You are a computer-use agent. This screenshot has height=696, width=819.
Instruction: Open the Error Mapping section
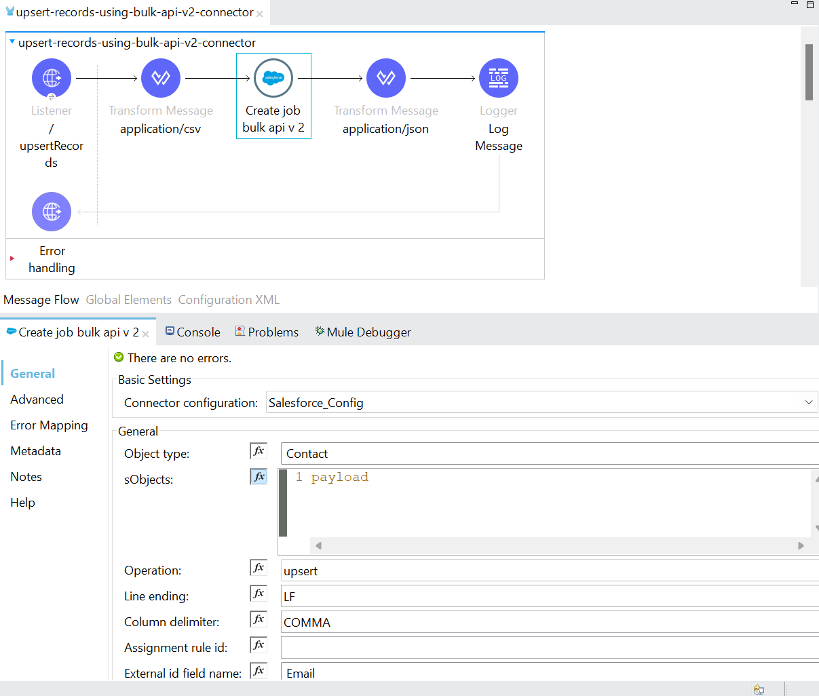click(x=49, y=425)
